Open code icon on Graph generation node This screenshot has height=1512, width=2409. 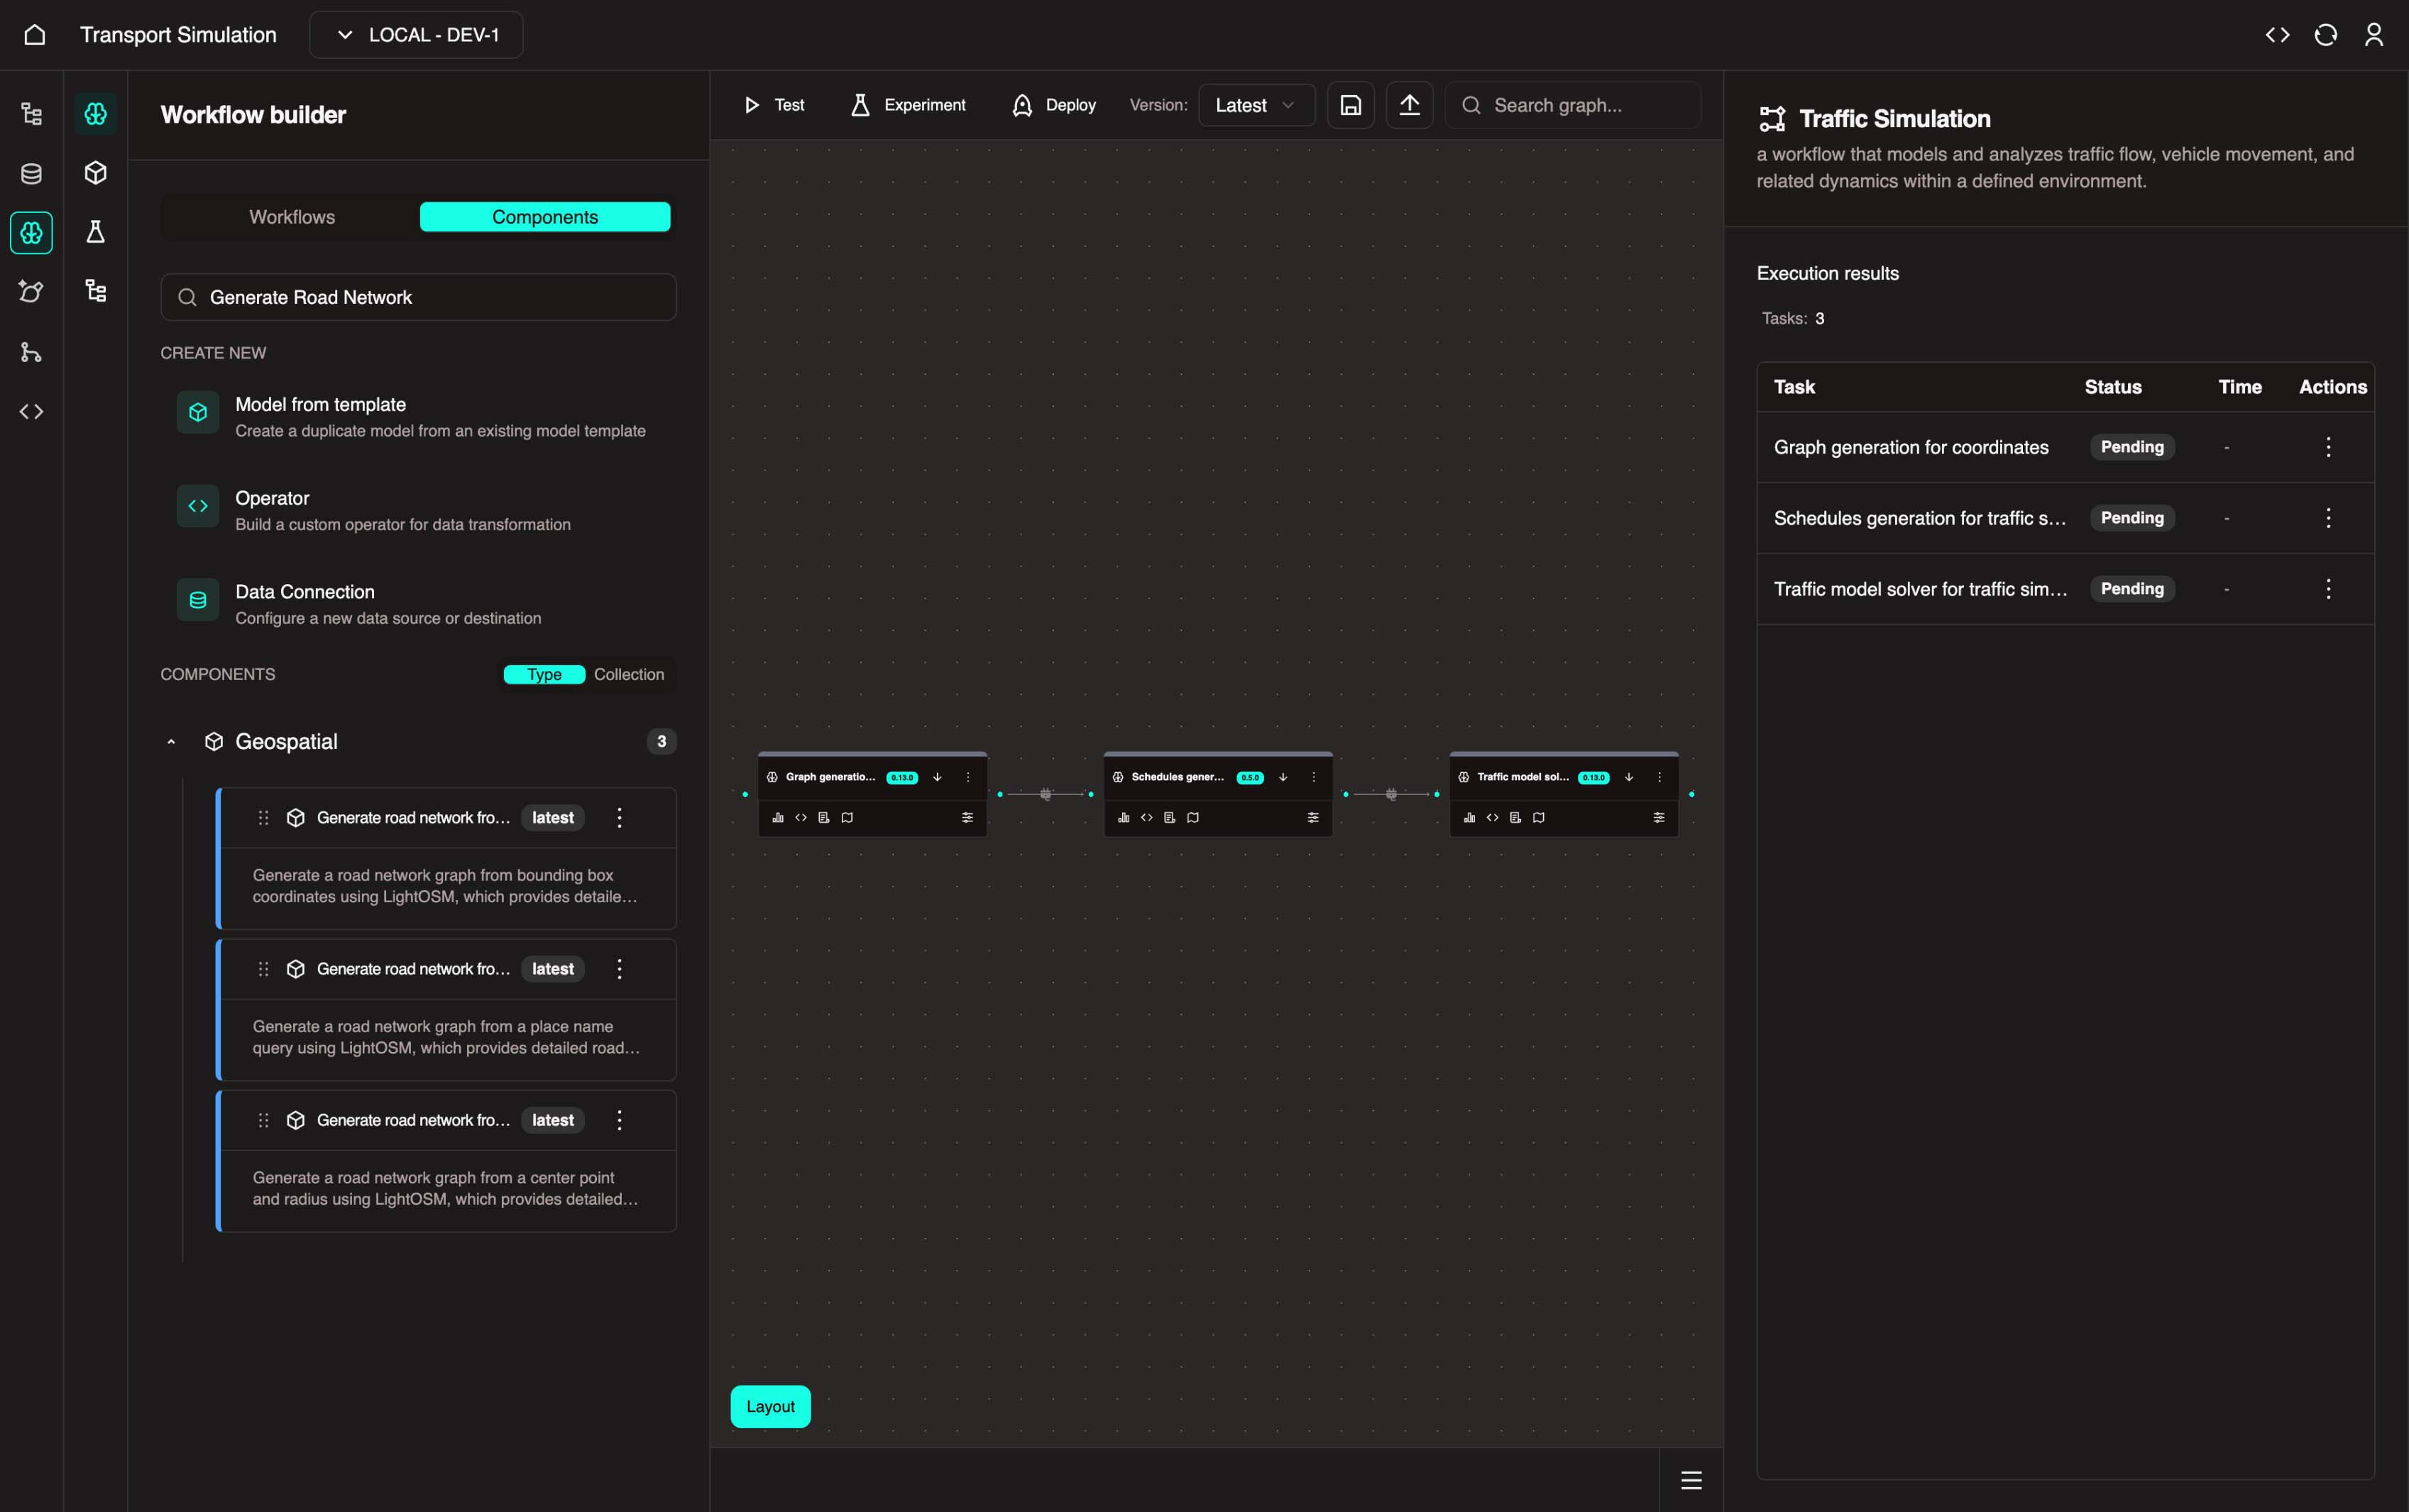[x=801, y=817]
